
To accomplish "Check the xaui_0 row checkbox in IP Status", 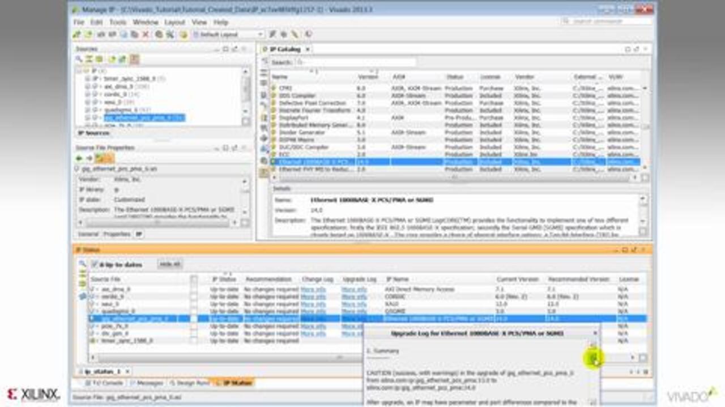I will [x=194, y=304].
